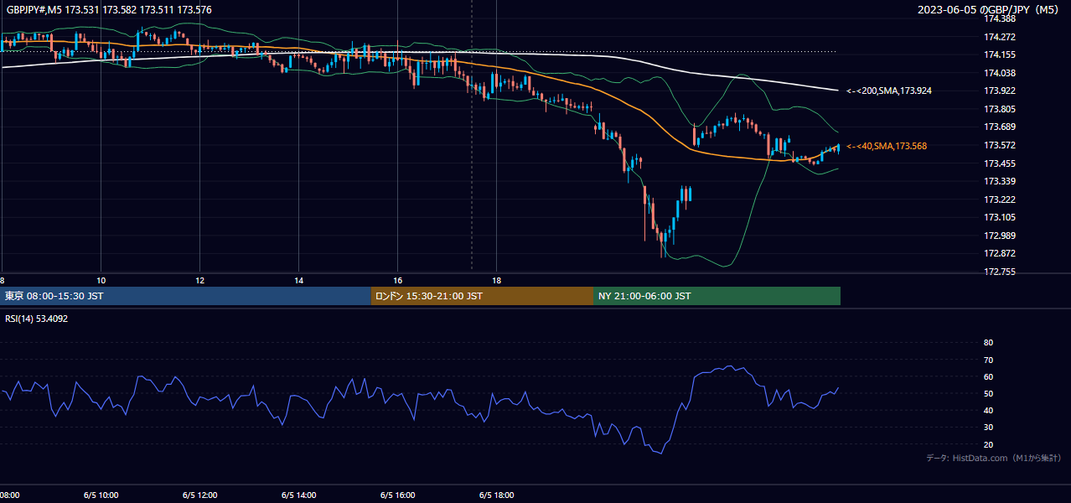Click hour label 14 on price chart axis
Image resolution: width=1071 pixels, height=503 pixels.
298,280
